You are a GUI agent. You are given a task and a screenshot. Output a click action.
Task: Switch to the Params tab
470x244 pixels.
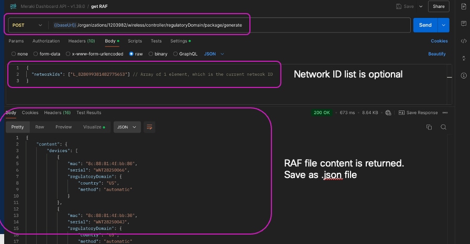(16, 41)
